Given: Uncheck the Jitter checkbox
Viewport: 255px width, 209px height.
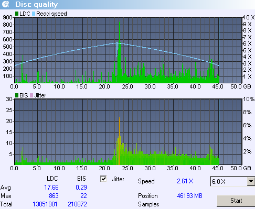Looking at the screenshot, I should (103, 179).
